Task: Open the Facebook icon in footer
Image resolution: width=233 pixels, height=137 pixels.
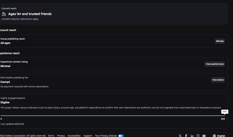Action: (x=186, y=136)
